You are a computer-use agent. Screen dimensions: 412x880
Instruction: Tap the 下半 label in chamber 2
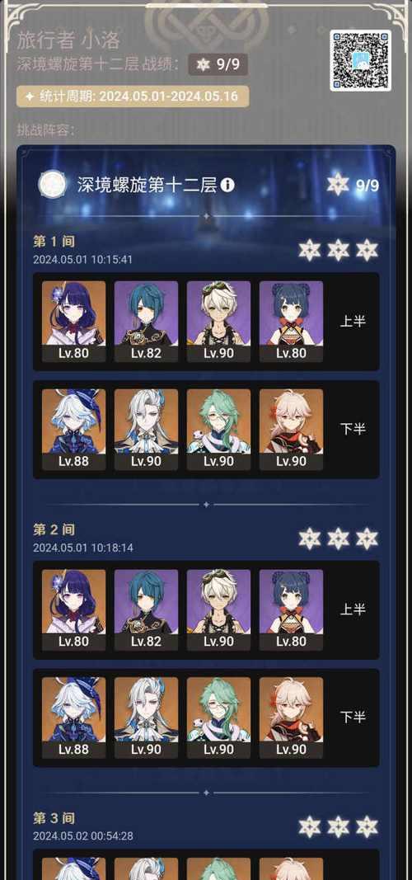(x=353, y=718)
